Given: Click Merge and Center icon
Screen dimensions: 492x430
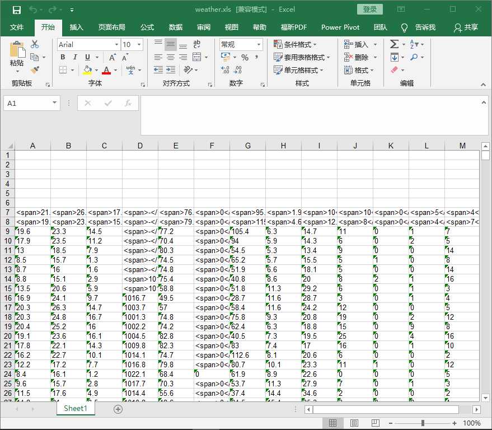Looking at the screenshot, I should point(196,57).
